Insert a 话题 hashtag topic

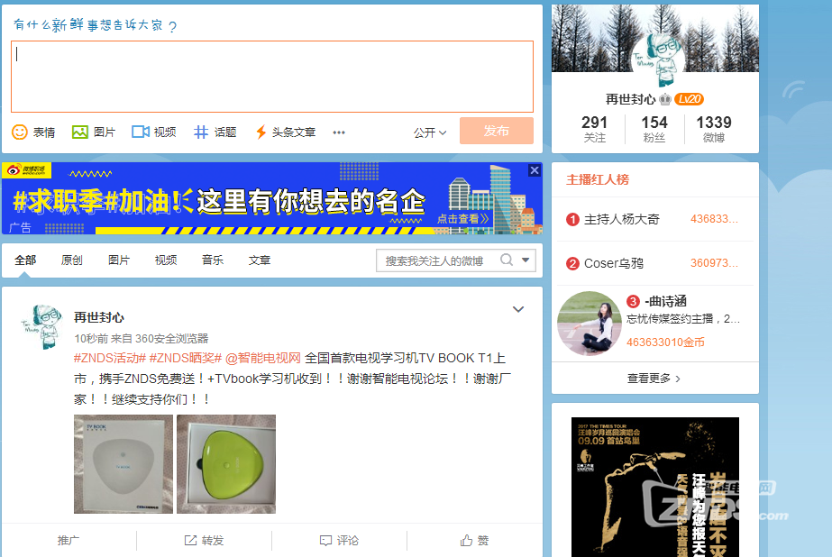click(x=201, y=132)
